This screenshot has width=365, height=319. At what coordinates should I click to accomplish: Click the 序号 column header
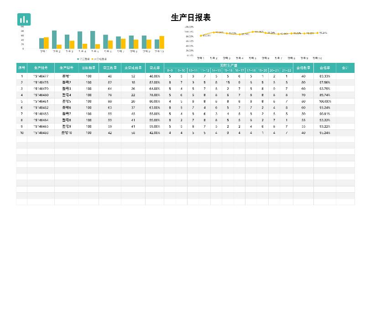click(x=21, y=68)
